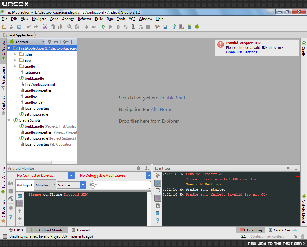Open the Gradle Console button
The height and width of the screenshot is (247, 307).
click(x=283, y=230)
